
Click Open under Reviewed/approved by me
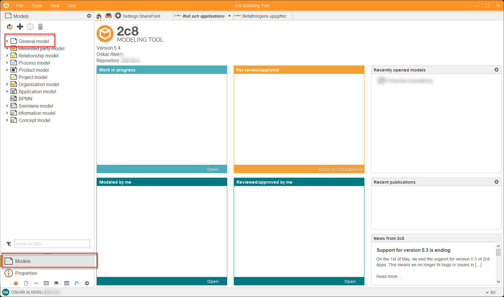350,281
